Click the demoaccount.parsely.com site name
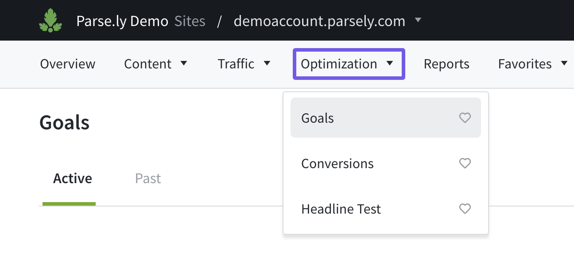This screenshot has width=574, height=263. [x=319, y=21]
